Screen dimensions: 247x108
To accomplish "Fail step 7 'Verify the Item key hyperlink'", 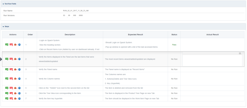I will click(11, 99).
